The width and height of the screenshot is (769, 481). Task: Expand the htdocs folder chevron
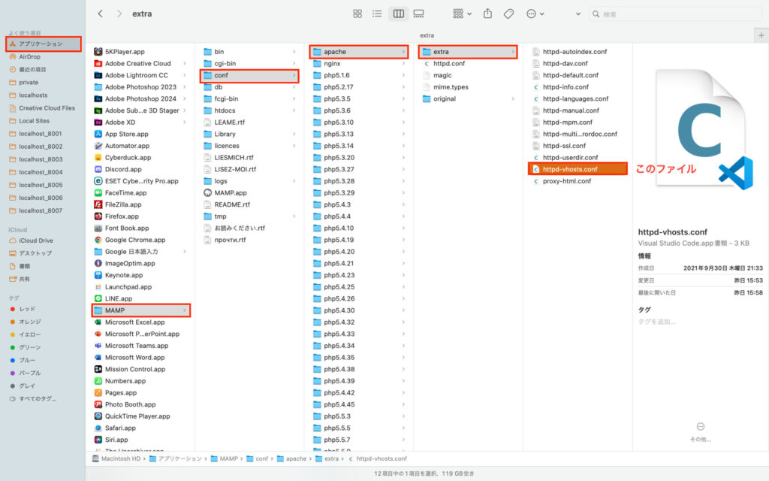point(294,110)
